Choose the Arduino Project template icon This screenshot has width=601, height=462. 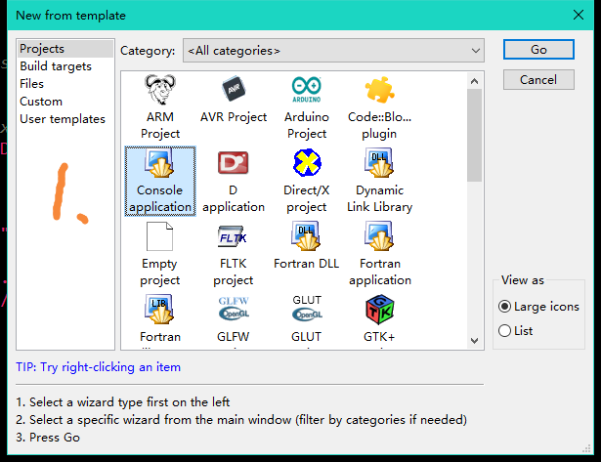click(x=307, y=90)
